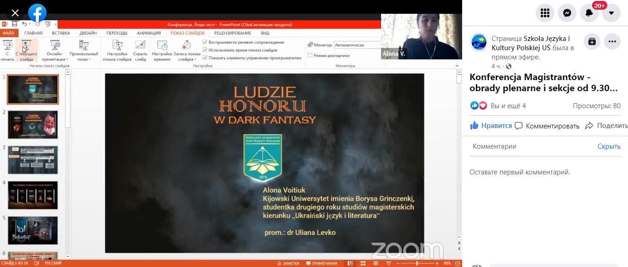Click the save video icon
Image resolution: width=628 pixels, height=267 pixels.
[x=592, y=41]
